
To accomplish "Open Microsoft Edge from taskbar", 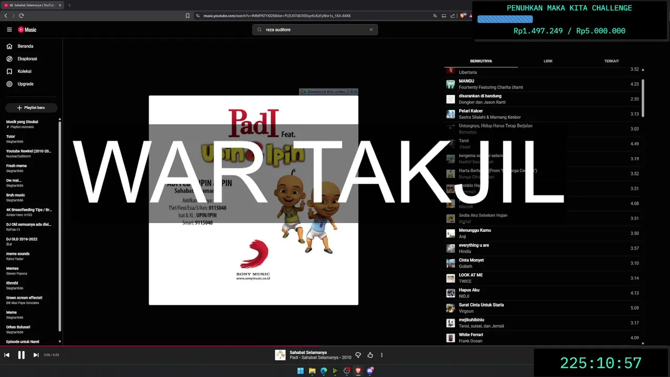I will coord(323,371).
